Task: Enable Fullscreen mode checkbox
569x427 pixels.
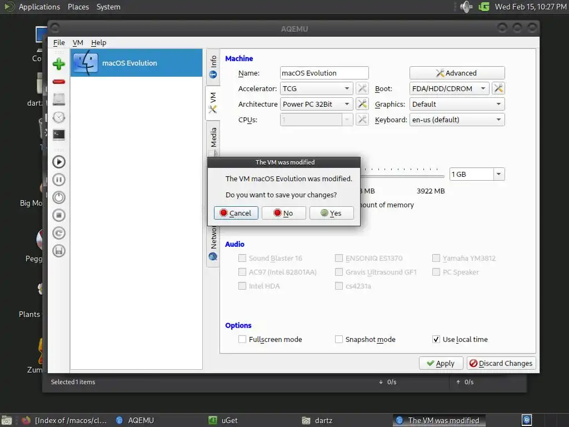Action: pos(242,339)
